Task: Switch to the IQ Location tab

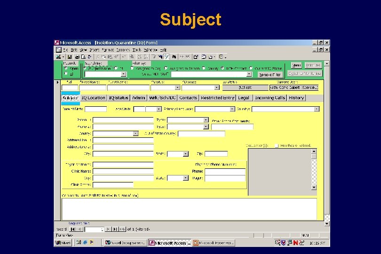Action: [93, 98]
